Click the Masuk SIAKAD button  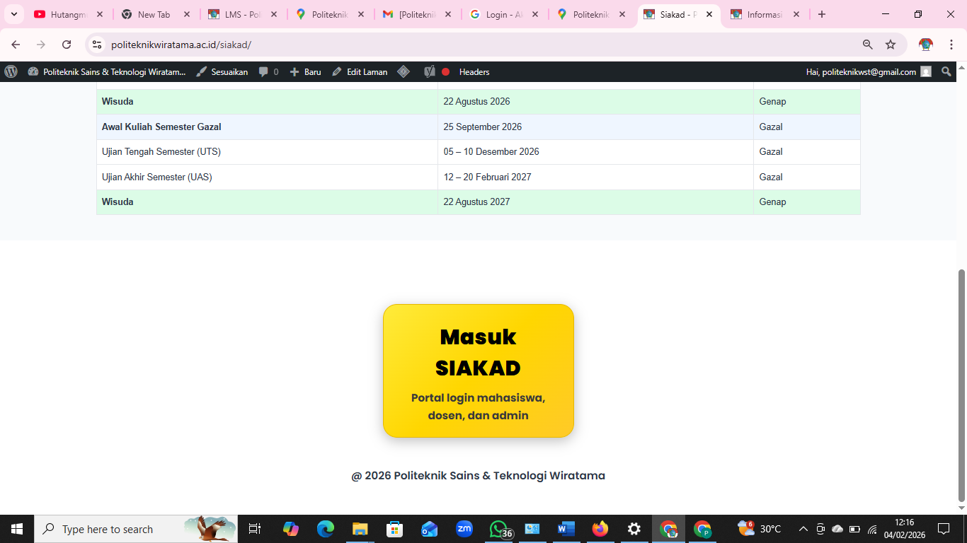[478, 370]
